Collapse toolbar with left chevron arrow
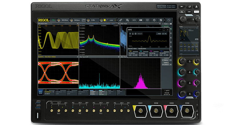Image resolution: width=231 pixels, height=125 pixels. (x=117, y=20)
